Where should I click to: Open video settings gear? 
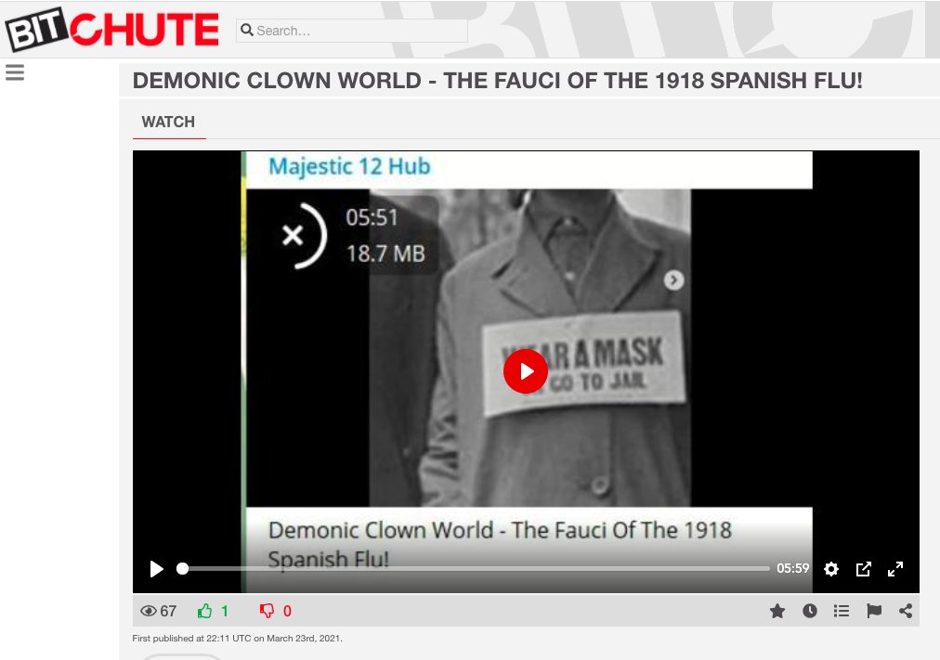click(x=831, y=568)
